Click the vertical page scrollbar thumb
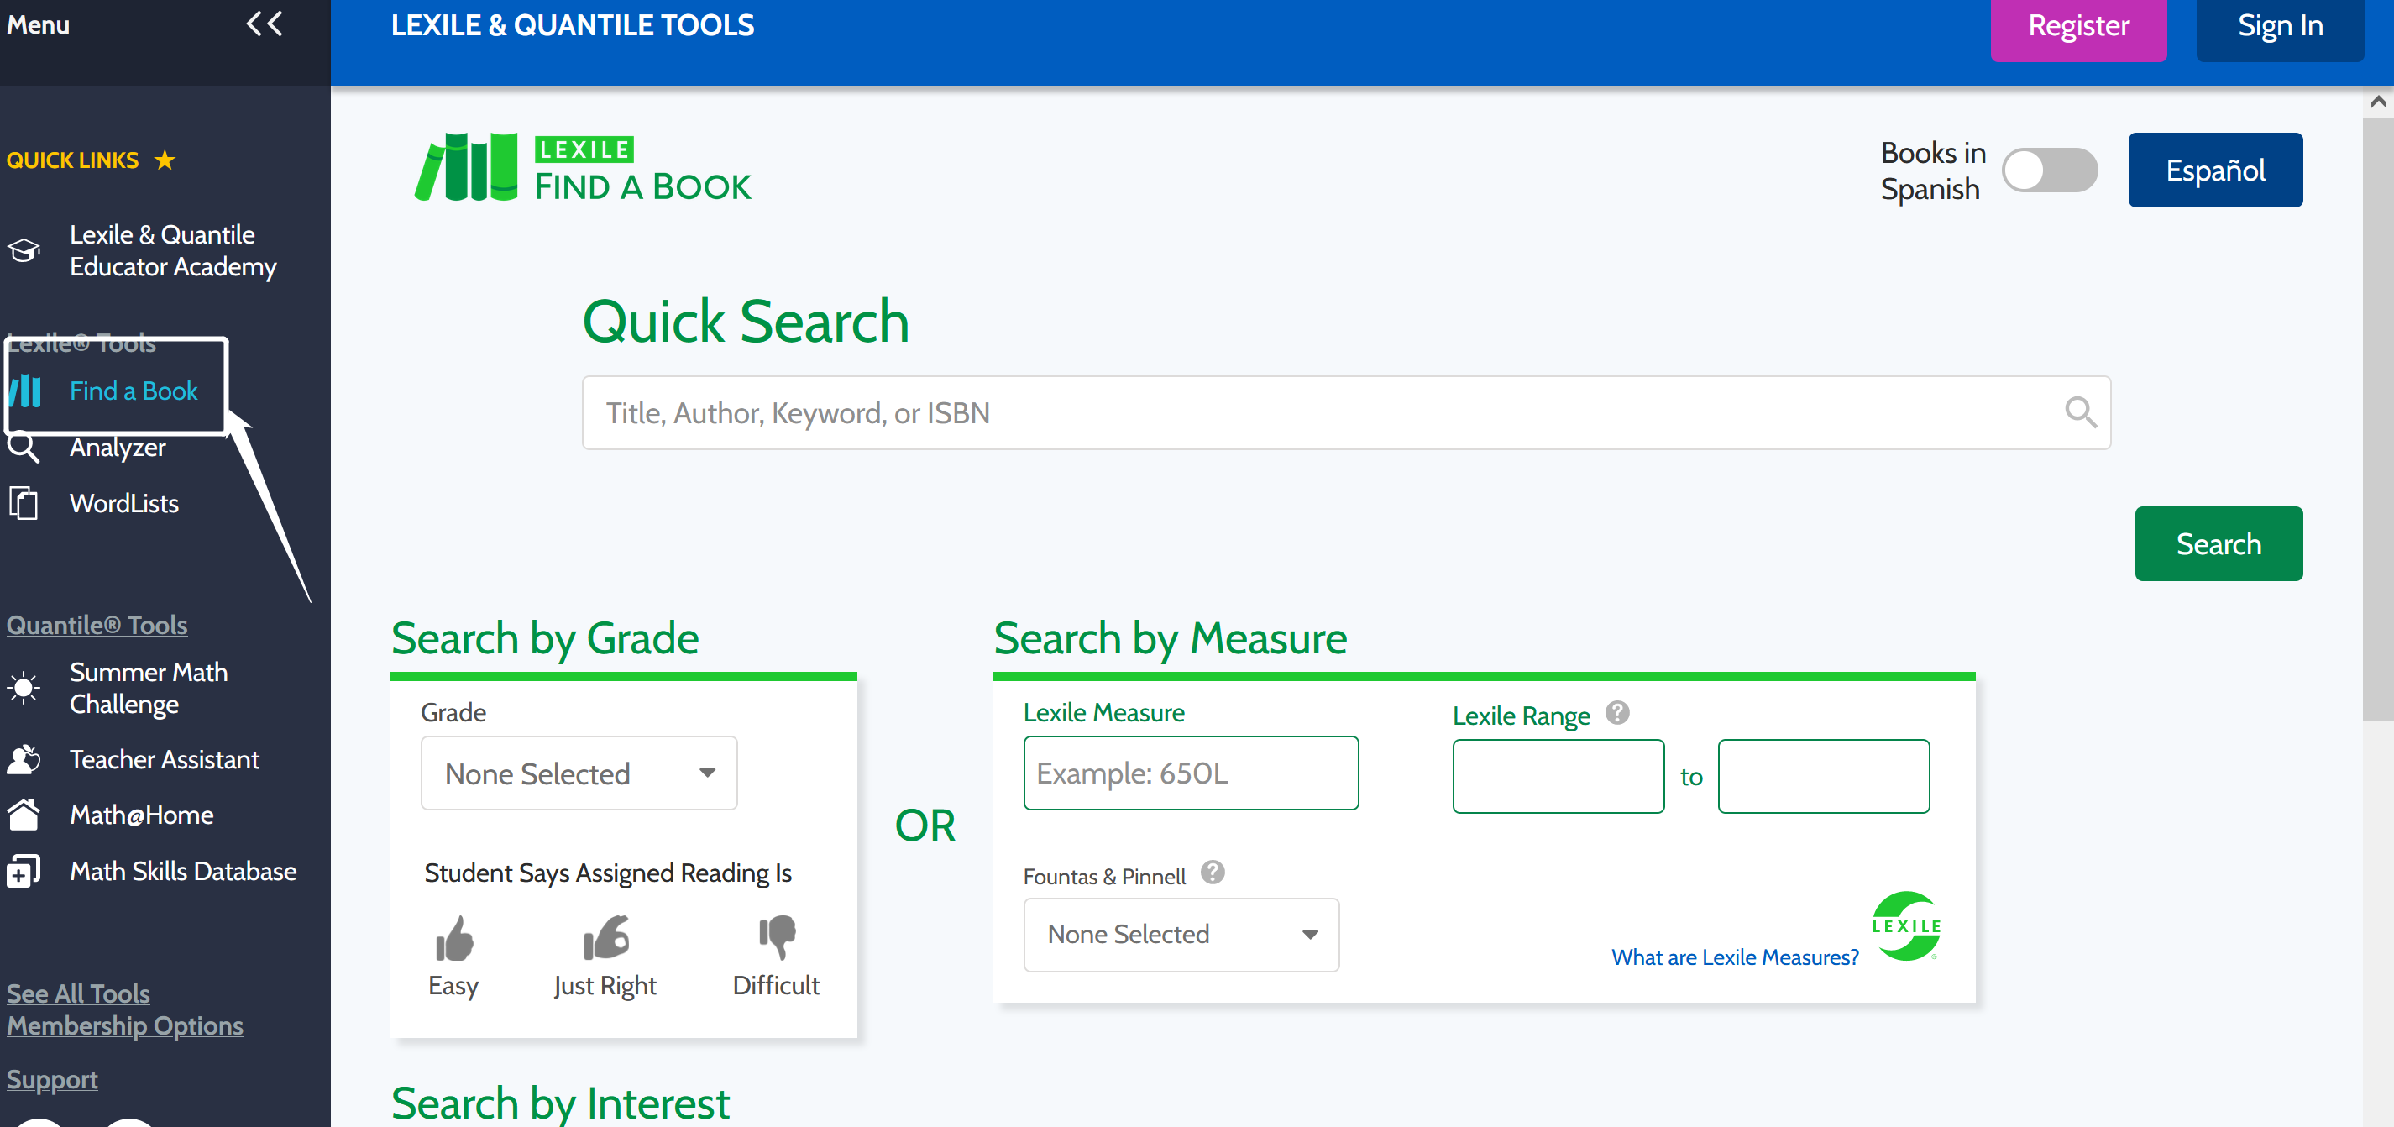 (x=2378, y=418)
